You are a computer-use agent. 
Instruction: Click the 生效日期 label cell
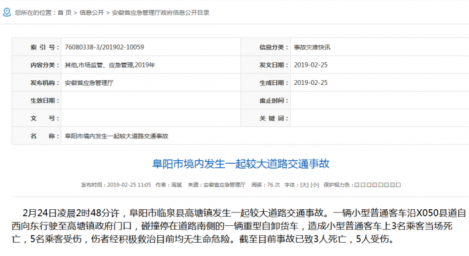point(36,100)
